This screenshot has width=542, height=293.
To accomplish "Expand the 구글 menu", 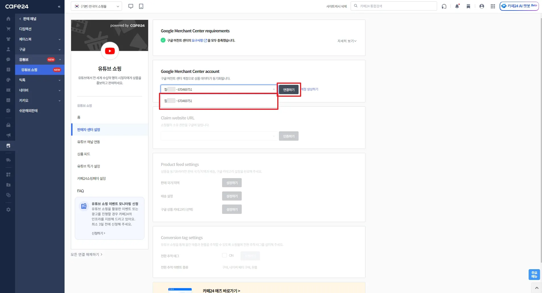I will (40, 49).
